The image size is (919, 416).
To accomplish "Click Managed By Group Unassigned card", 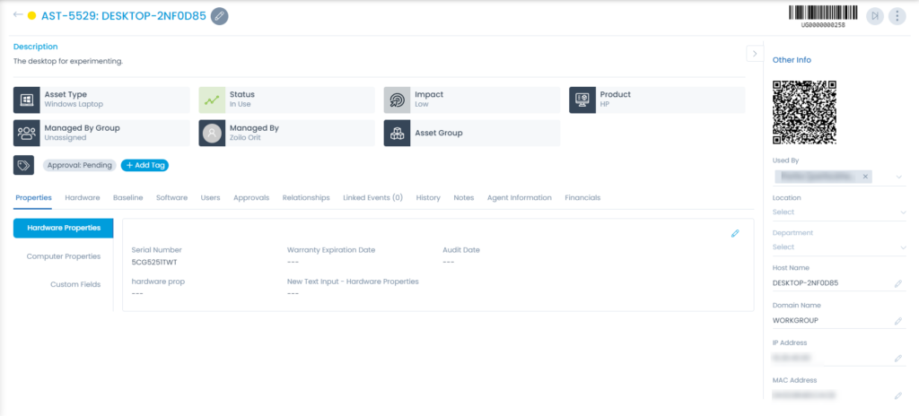I will [101, 133].
